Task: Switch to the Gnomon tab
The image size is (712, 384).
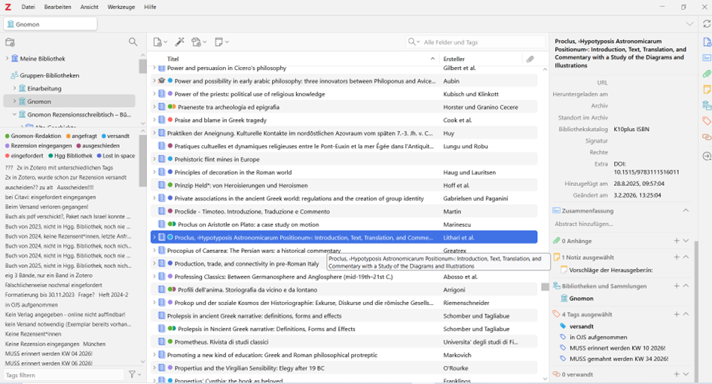Action: point(50,24)
